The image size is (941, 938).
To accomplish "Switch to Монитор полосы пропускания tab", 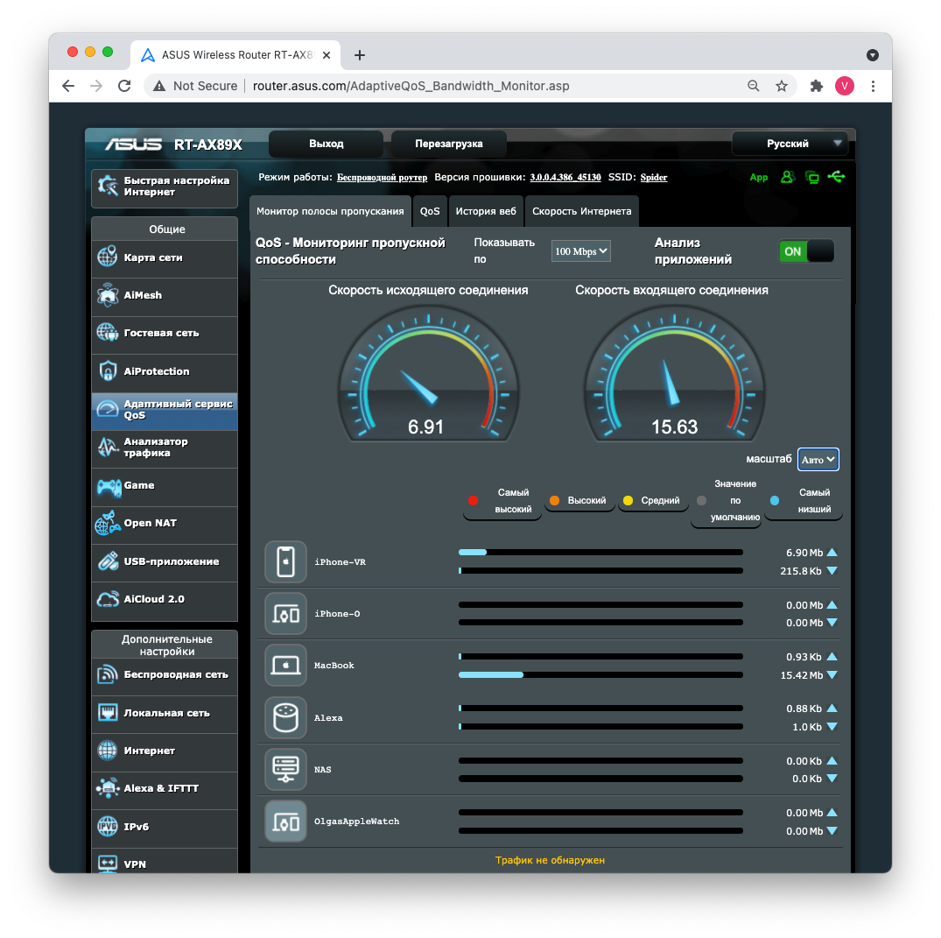I will point(330,211).
